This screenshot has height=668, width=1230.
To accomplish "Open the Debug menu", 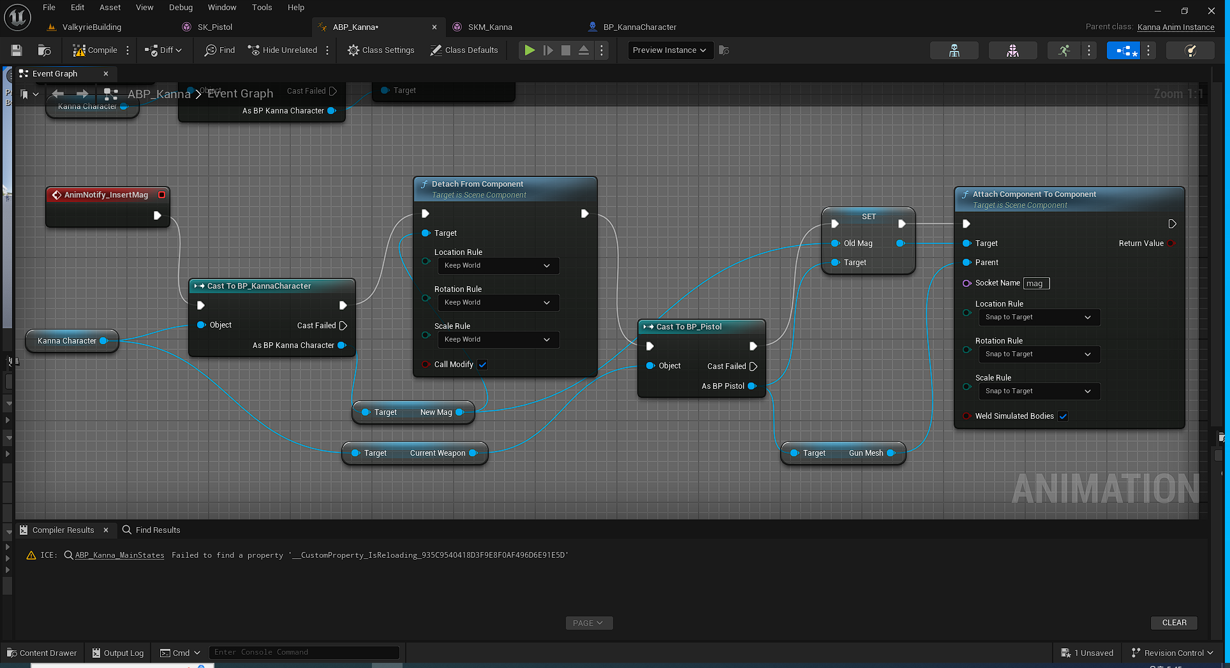I will tap(181, 8).
